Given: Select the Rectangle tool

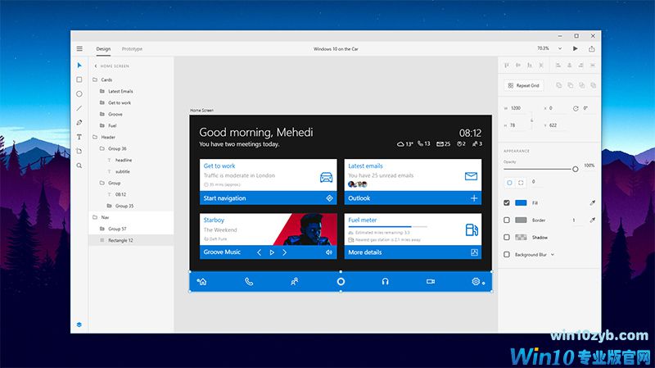Looking at the screenshot, I should tap(79, 80).
